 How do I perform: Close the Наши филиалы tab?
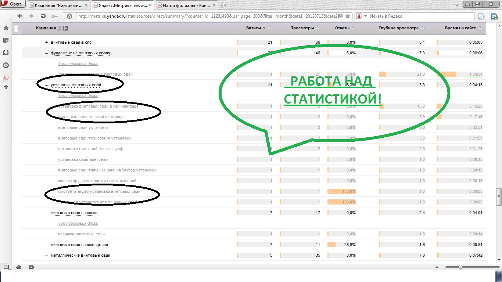pos(214,5)
